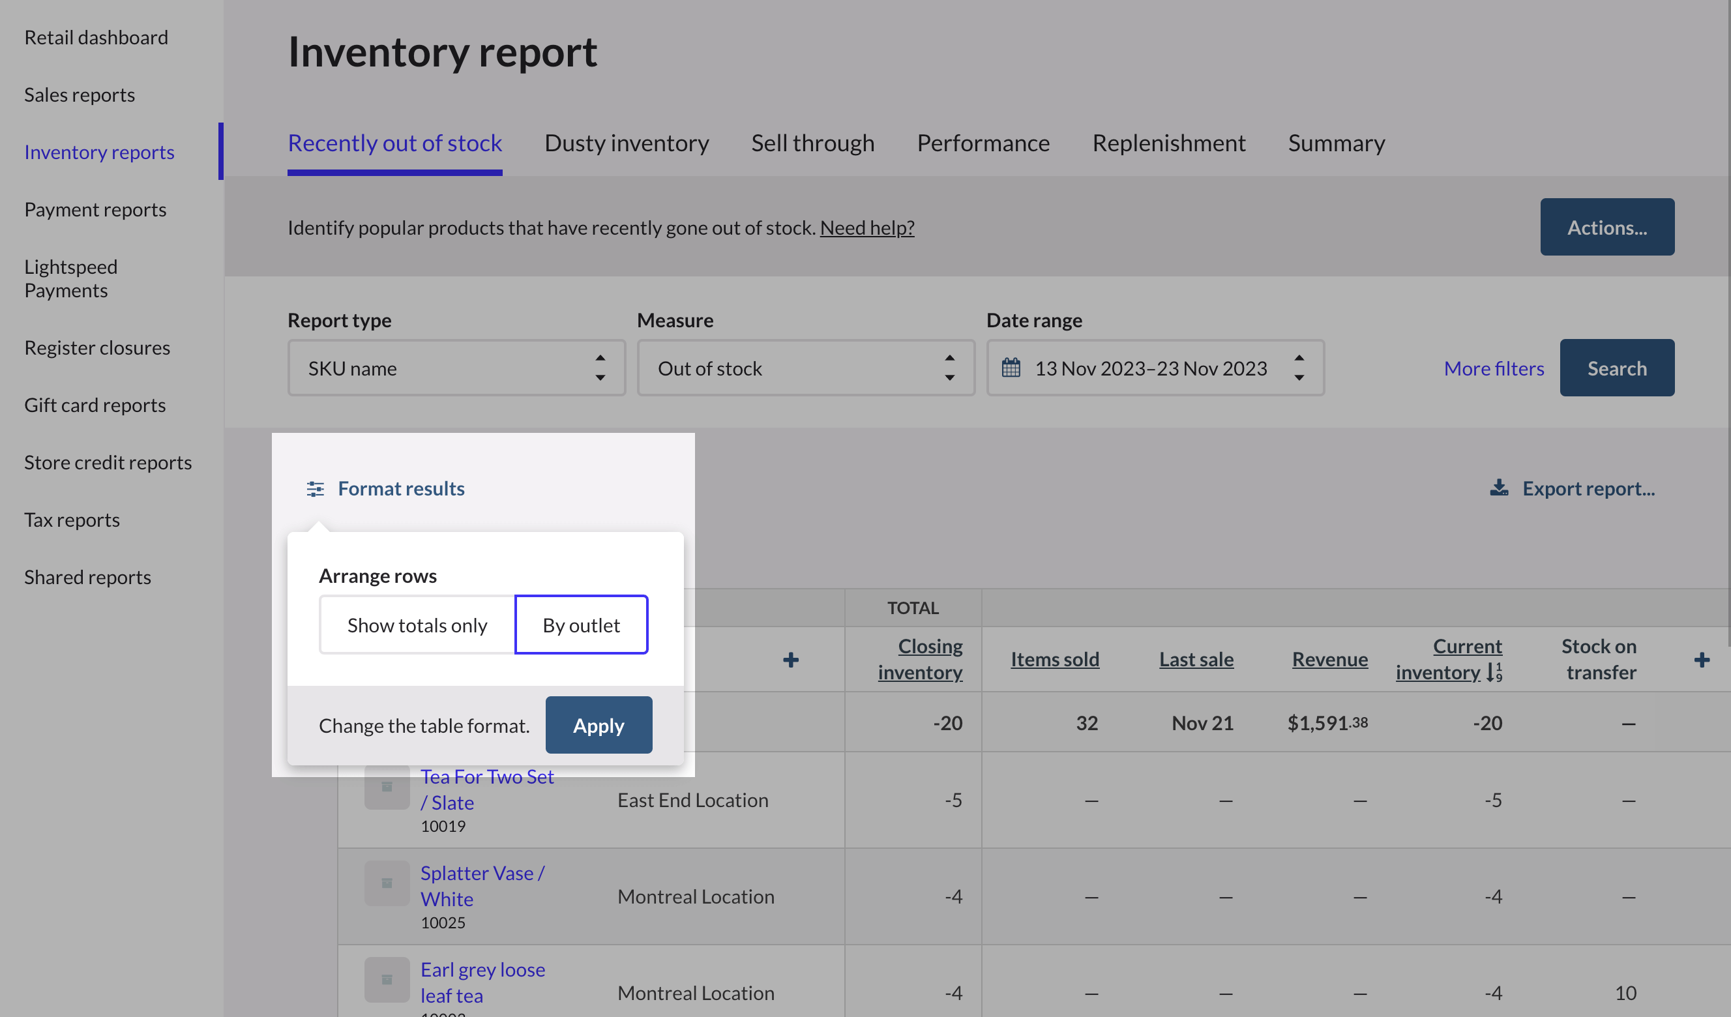1731x1017 pixels.
Task: Open Register closures in sidebar
Action: pos(97,347)
